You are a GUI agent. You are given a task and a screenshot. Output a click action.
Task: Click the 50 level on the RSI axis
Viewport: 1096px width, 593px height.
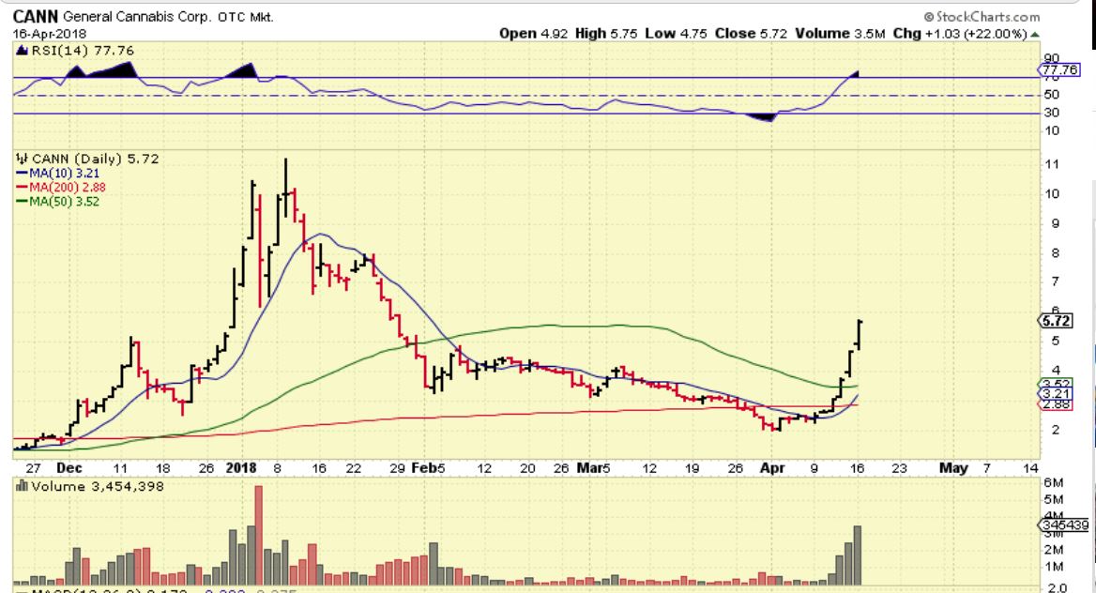pyautogui.click(x=1051, y=95)
